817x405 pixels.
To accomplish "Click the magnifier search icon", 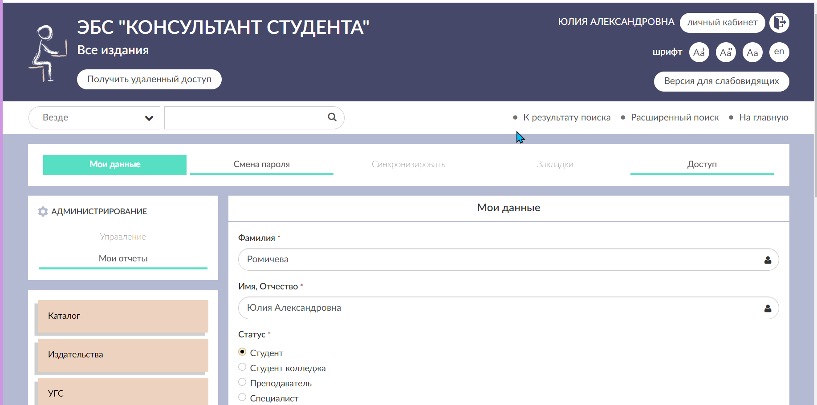I will [332, 117].
